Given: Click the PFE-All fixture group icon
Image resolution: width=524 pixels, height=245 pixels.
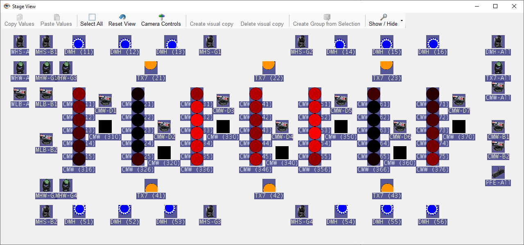Looking at the screenshot, I should (498, 172).
